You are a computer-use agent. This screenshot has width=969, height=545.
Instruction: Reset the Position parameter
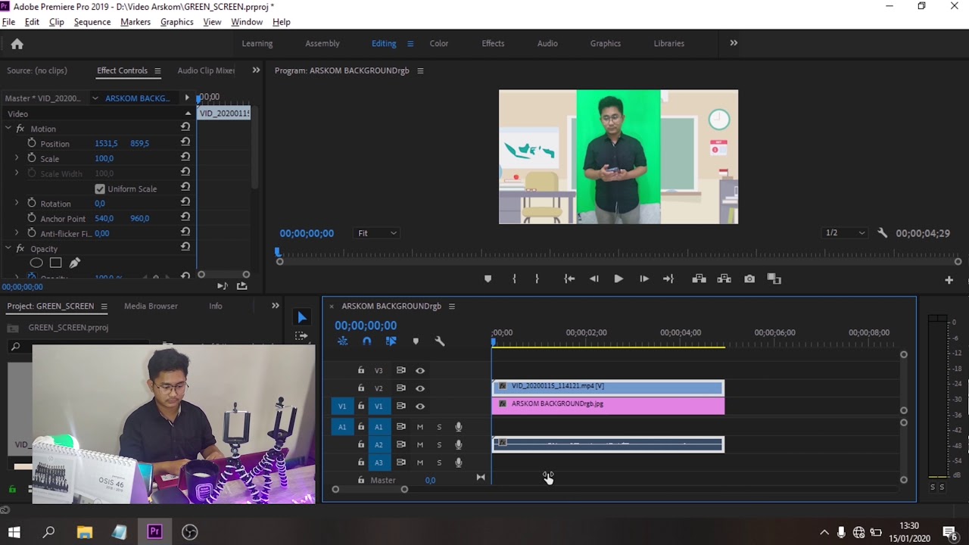[x=185, y=143]
